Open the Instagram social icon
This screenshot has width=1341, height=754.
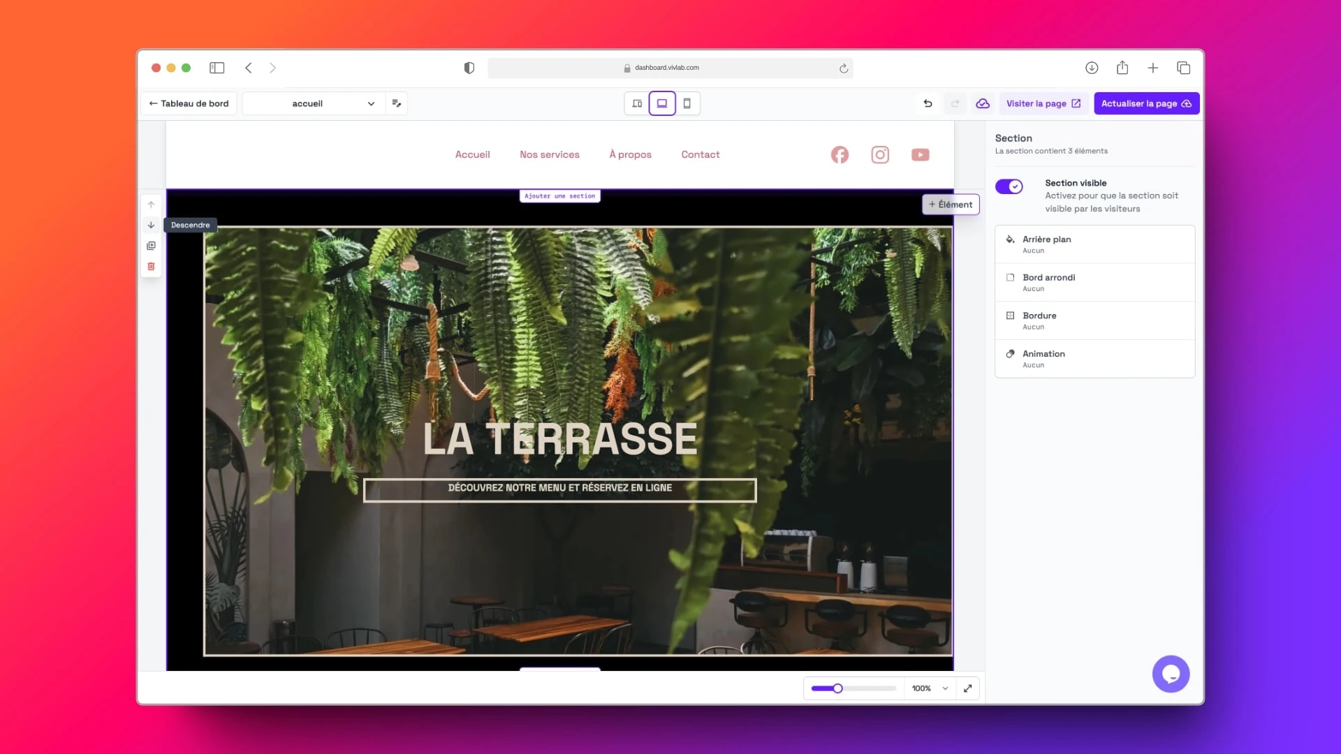[x=880, y=155]
